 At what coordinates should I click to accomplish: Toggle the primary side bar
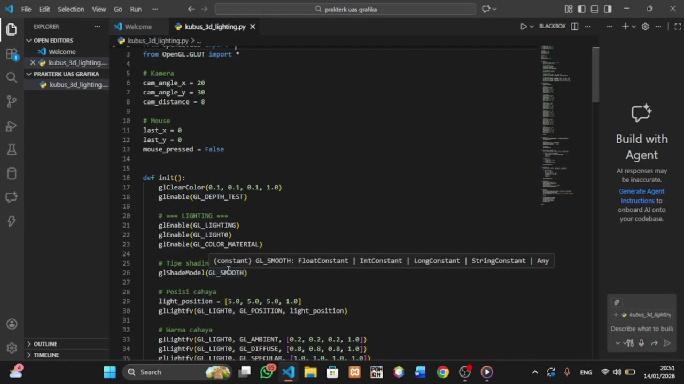[x=581, y=9]
